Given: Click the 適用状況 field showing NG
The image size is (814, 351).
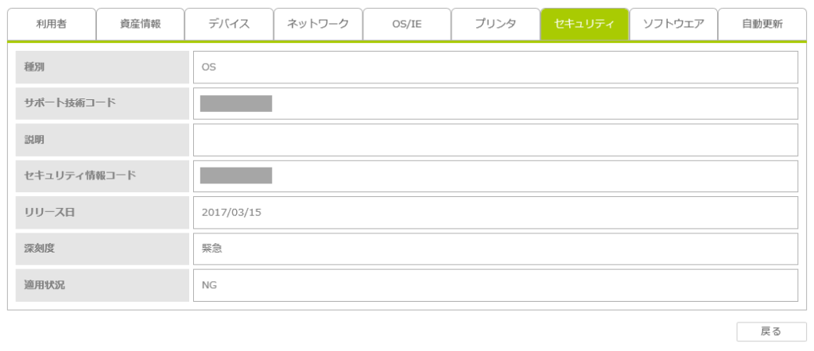Looking at the screenshot, I should [x=494, y=285].
